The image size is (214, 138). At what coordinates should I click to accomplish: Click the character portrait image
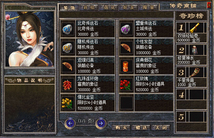pyautogui.click(x=29, y=39)
